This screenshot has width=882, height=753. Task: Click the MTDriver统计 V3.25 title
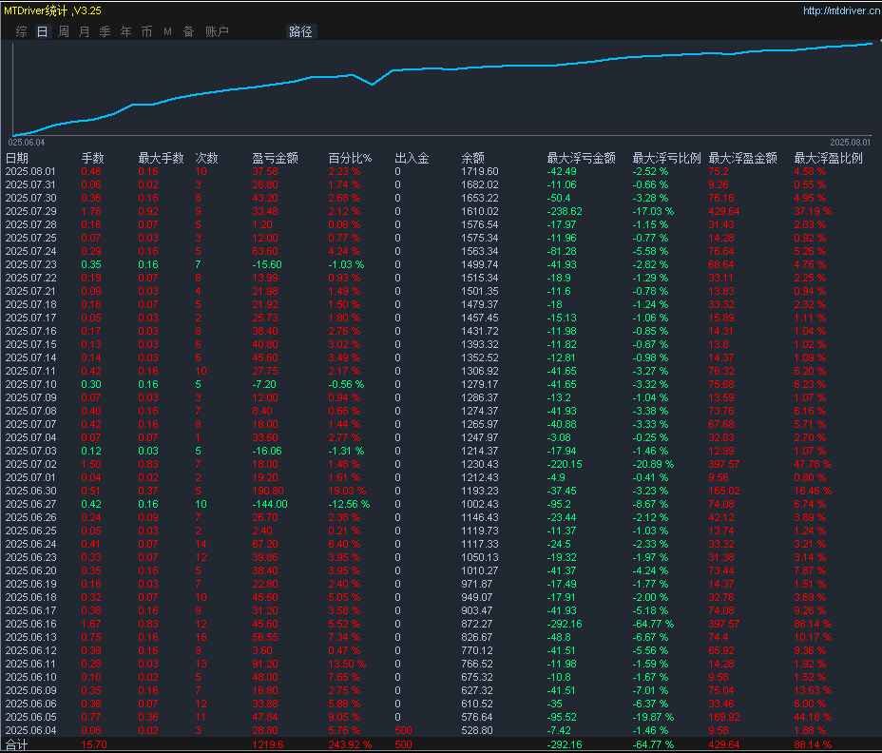point(53,10)
